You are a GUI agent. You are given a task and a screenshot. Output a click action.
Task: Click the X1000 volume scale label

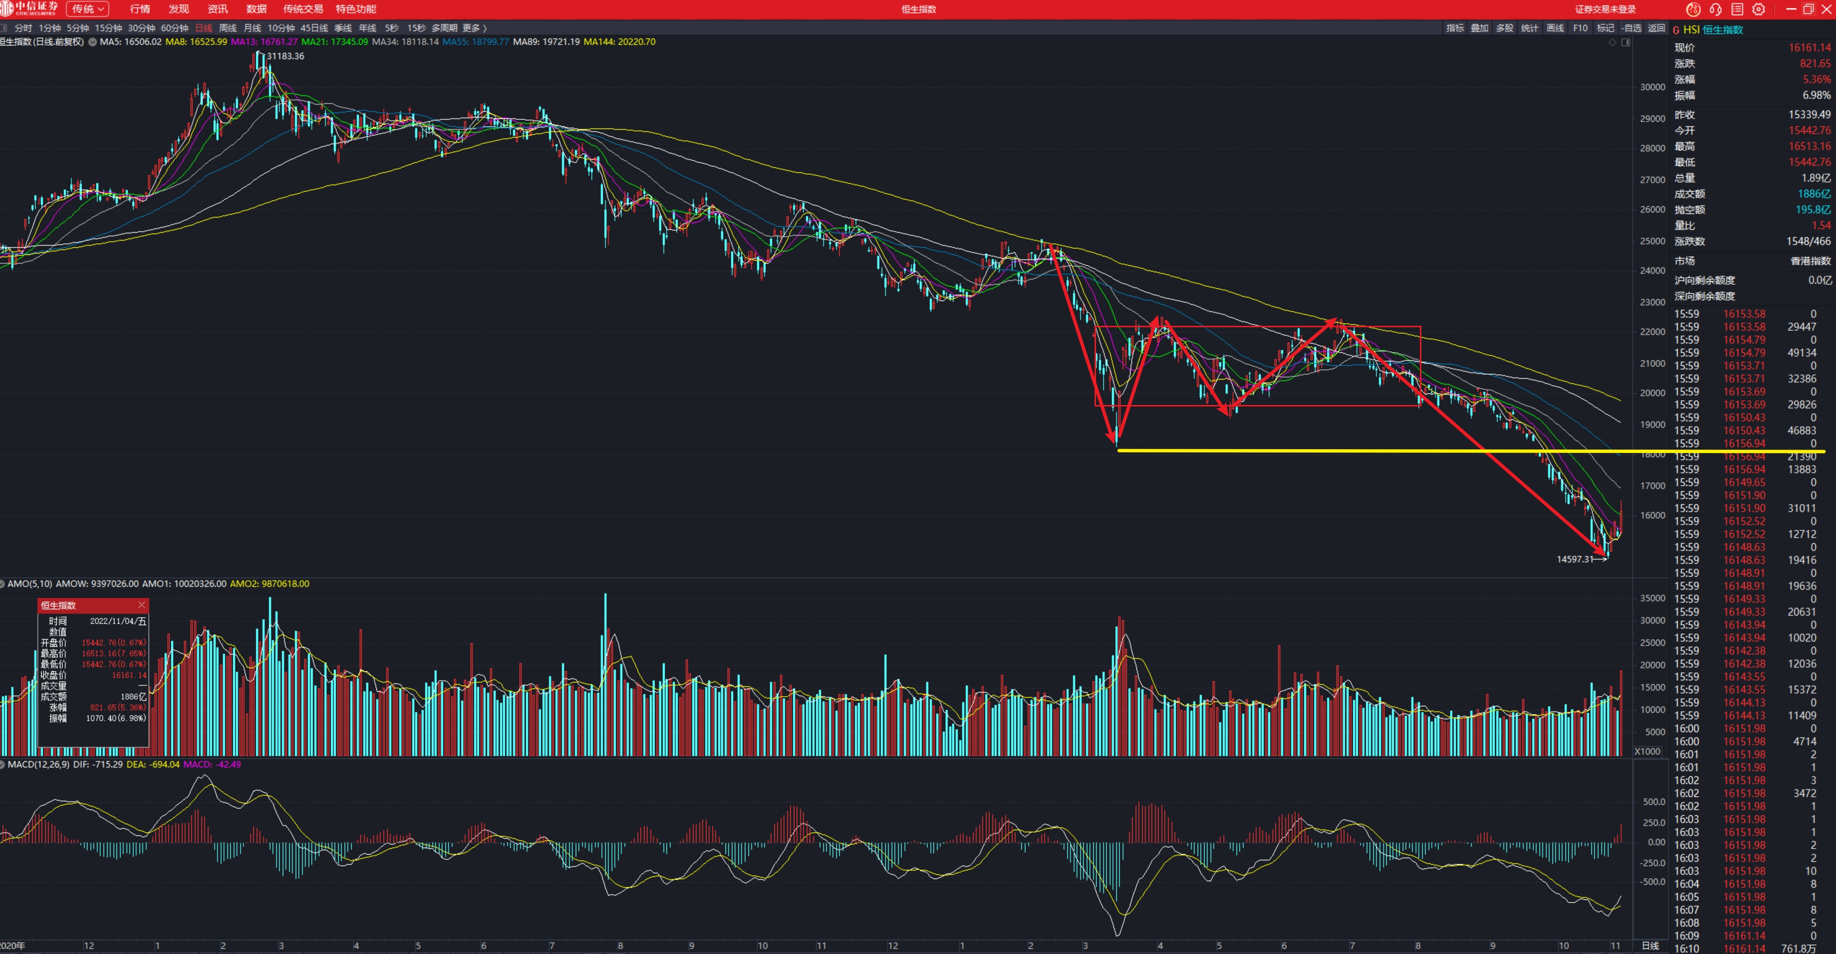coord(1647,751)
